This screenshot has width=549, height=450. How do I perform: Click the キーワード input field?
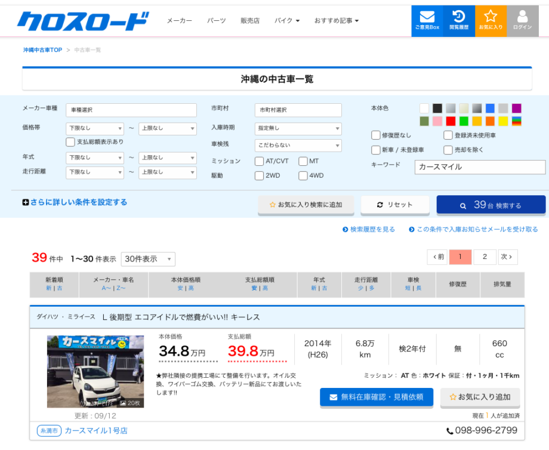click(x=480, y=167)
